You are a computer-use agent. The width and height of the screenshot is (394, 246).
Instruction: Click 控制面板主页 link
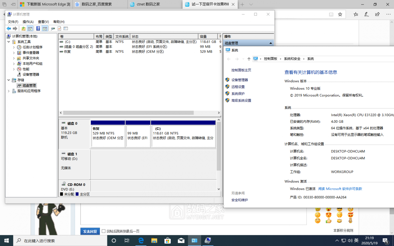coord(241,70)
